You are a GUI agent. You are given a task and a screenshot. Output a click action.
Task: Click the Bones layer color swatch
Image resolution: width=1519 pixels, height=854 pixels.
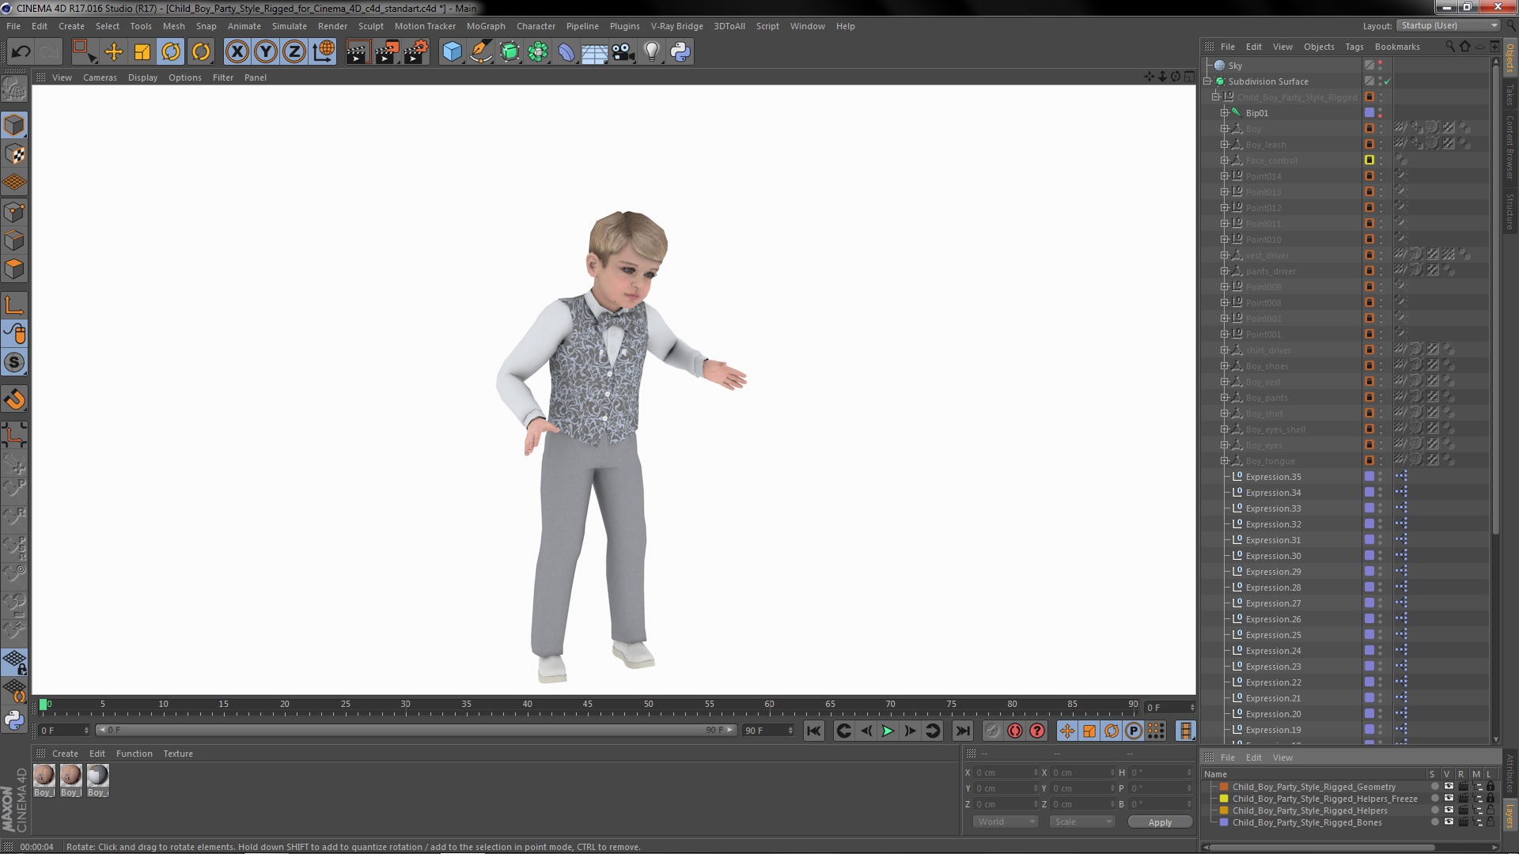click(1224, 822)
